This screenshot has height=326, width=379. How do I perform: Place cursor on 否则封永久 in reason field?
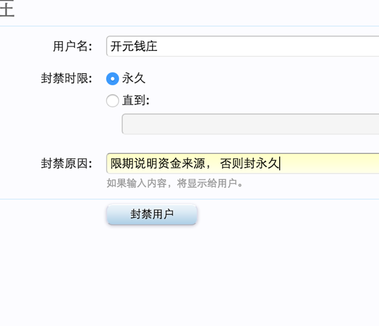[x=249, y=164]
